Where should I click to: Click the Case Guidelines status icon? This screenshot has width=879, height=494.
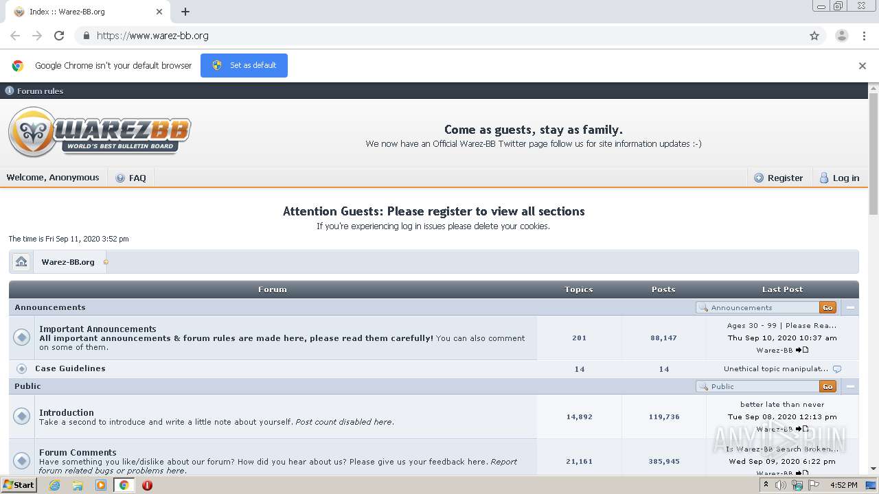click(21, 368)
